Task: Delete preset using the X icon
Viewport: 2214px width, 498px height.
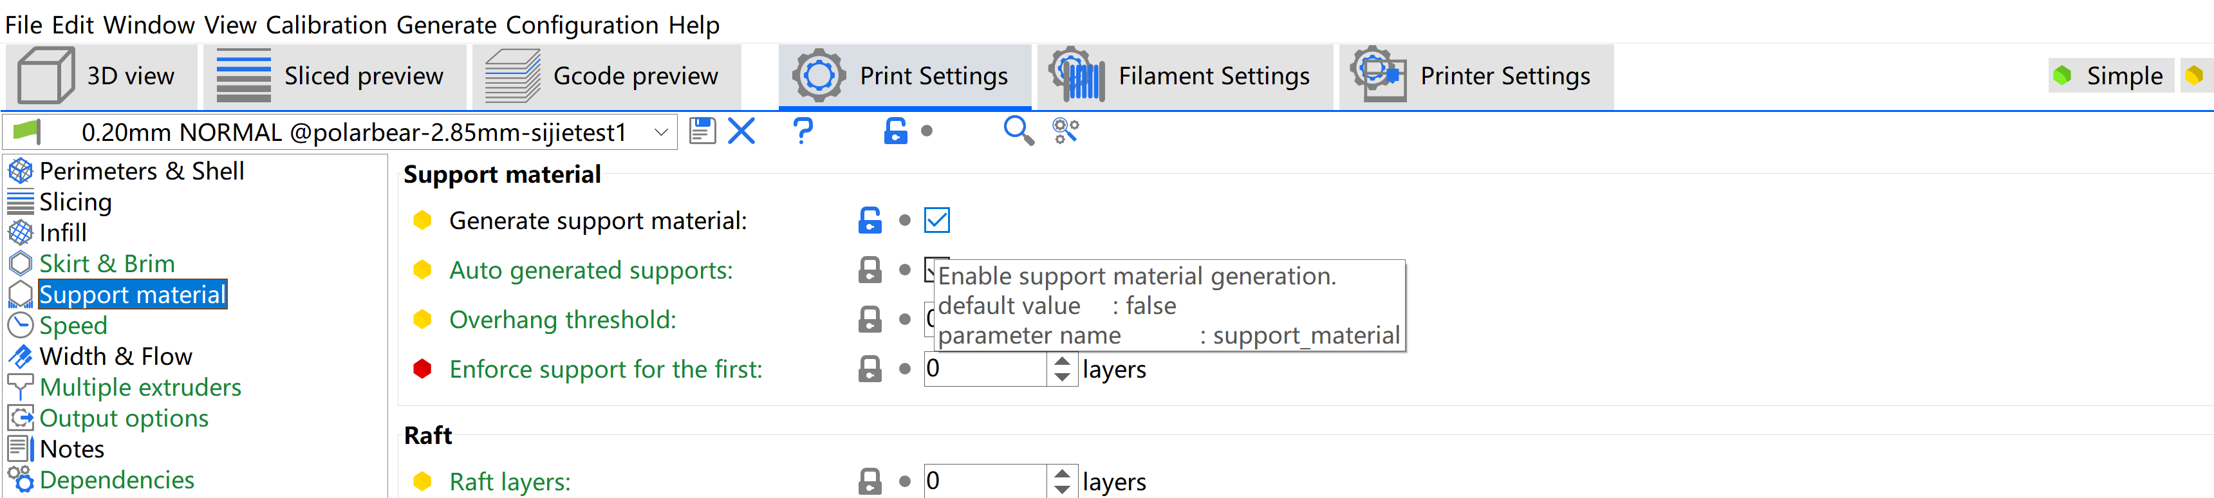Action: (741, 131)
